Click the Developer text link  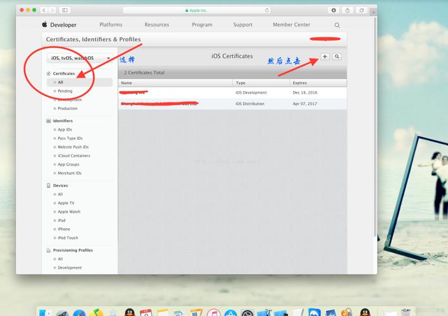63,25
